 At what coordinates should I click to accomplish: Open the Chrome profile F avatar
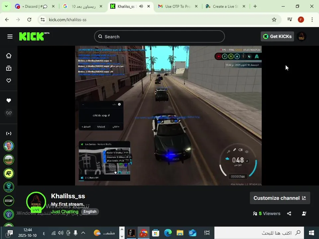[x=301, y=20]
